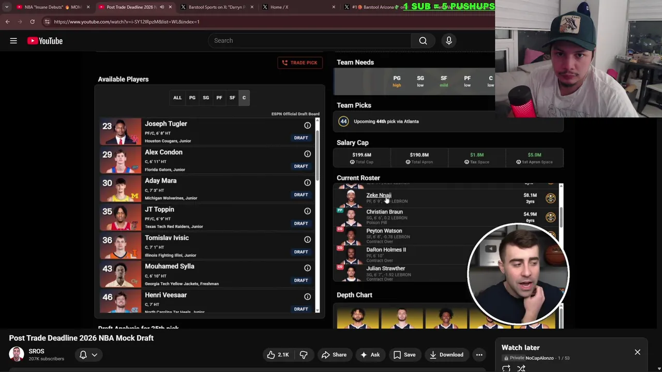
Task: Click the PG high team need
Action: [x=397, y=81]
